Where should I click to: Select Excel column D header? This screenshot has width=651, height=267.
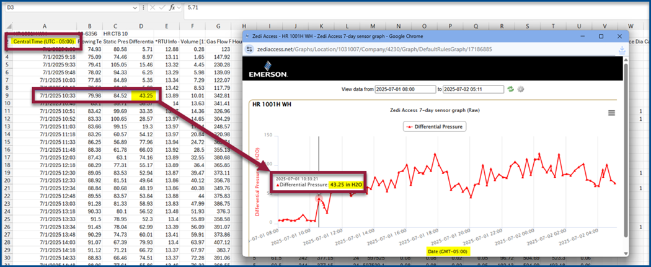pos(141,26)
